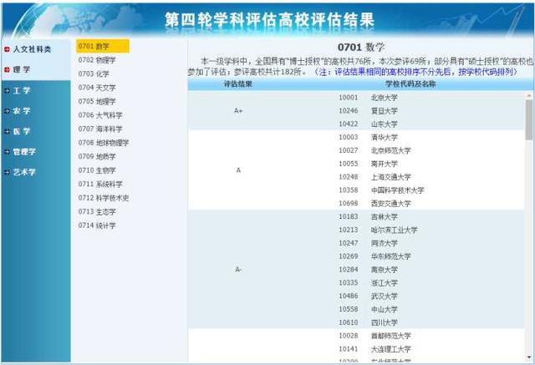Click the arrow icon beside 农学
This screenshot has width=535, height=365.
[x=7, y=111]
